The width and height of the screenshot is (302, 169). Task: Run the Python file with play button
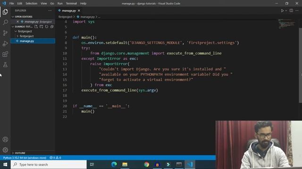click(282, 10)
